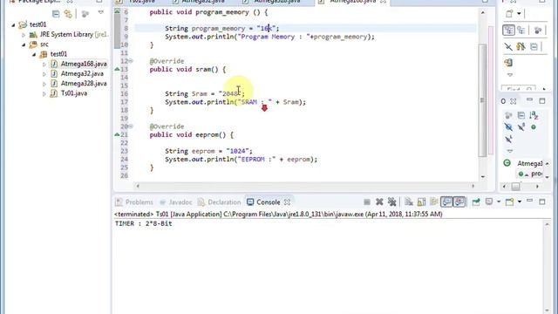Image resolution: width=558 pixels, height=314 pixels.
Task: Click editor vertical scrollbar thumb
Action: pyautogui.click(x=482, y=100)
